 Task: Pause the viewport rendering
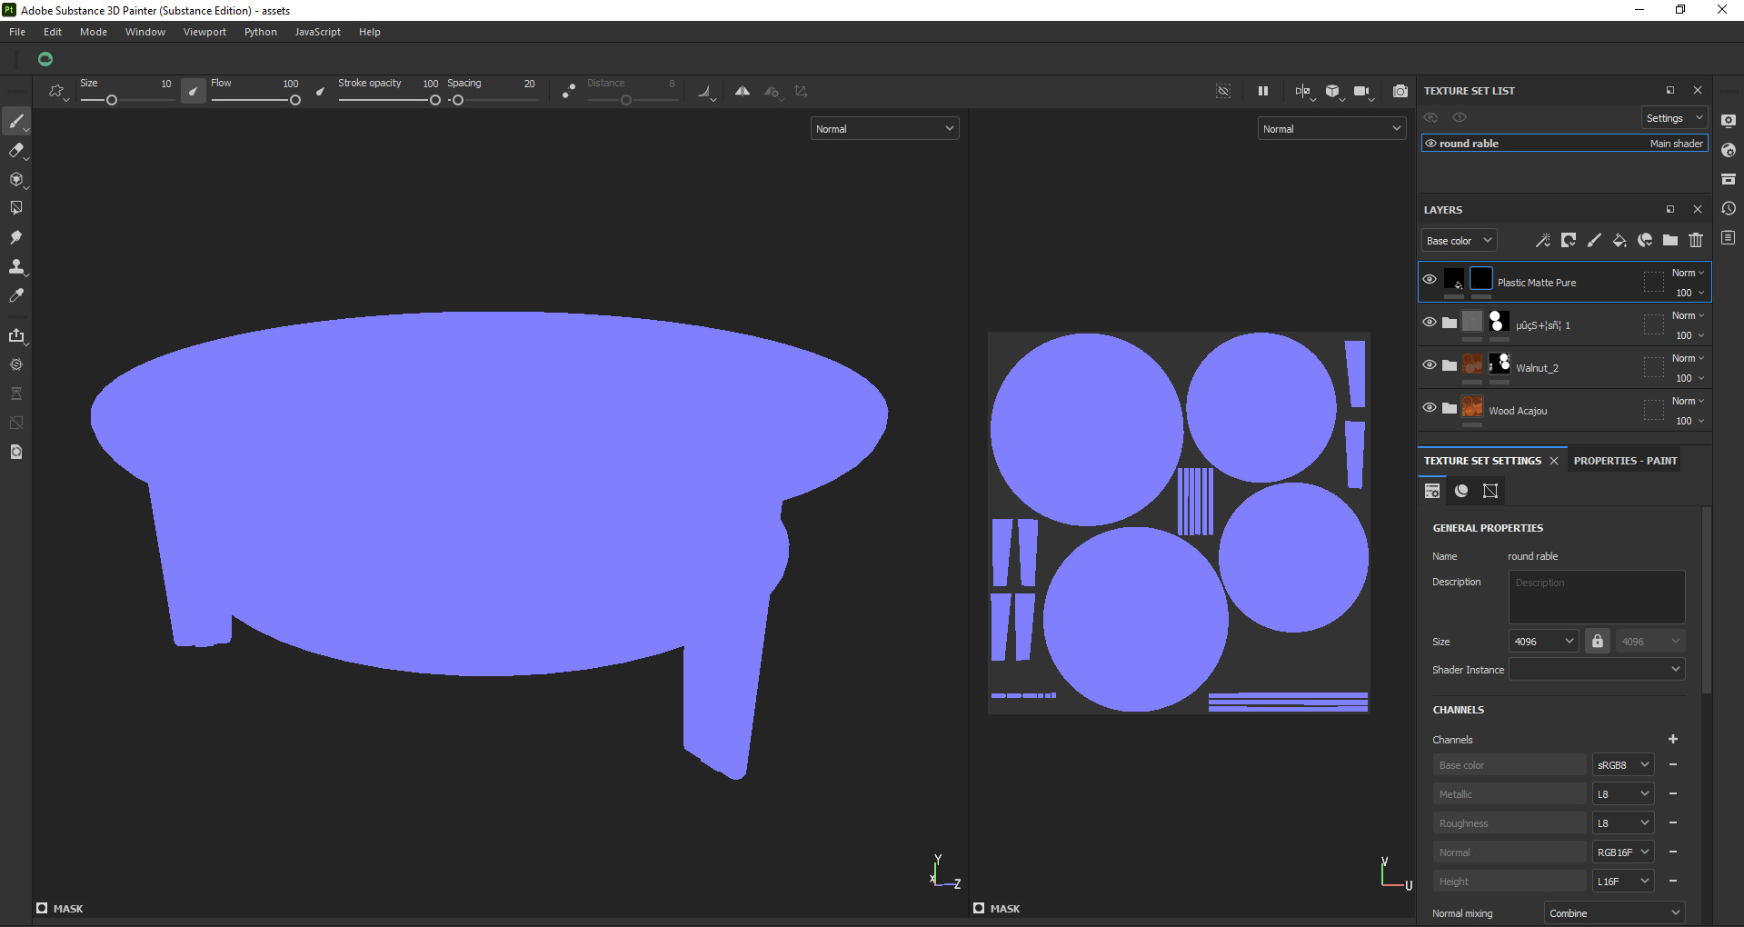click(x=1263, y=91)
